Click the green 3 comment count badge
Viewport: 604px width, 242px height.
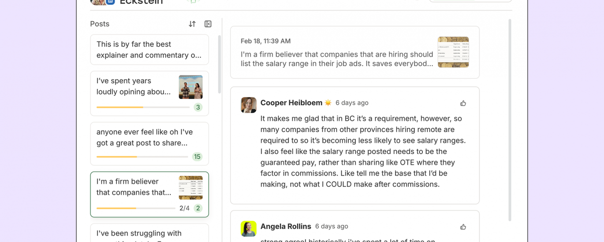[198, 107]
